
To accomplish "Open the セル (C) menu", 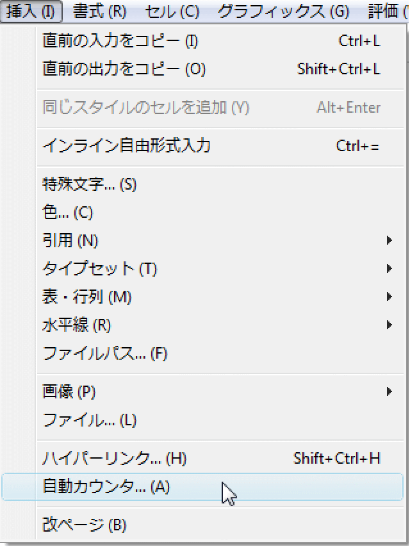I will [172, 12].
